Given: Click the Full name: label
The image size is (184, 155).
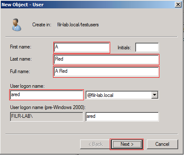Looking at the screenshot, I should pos(20,71).
